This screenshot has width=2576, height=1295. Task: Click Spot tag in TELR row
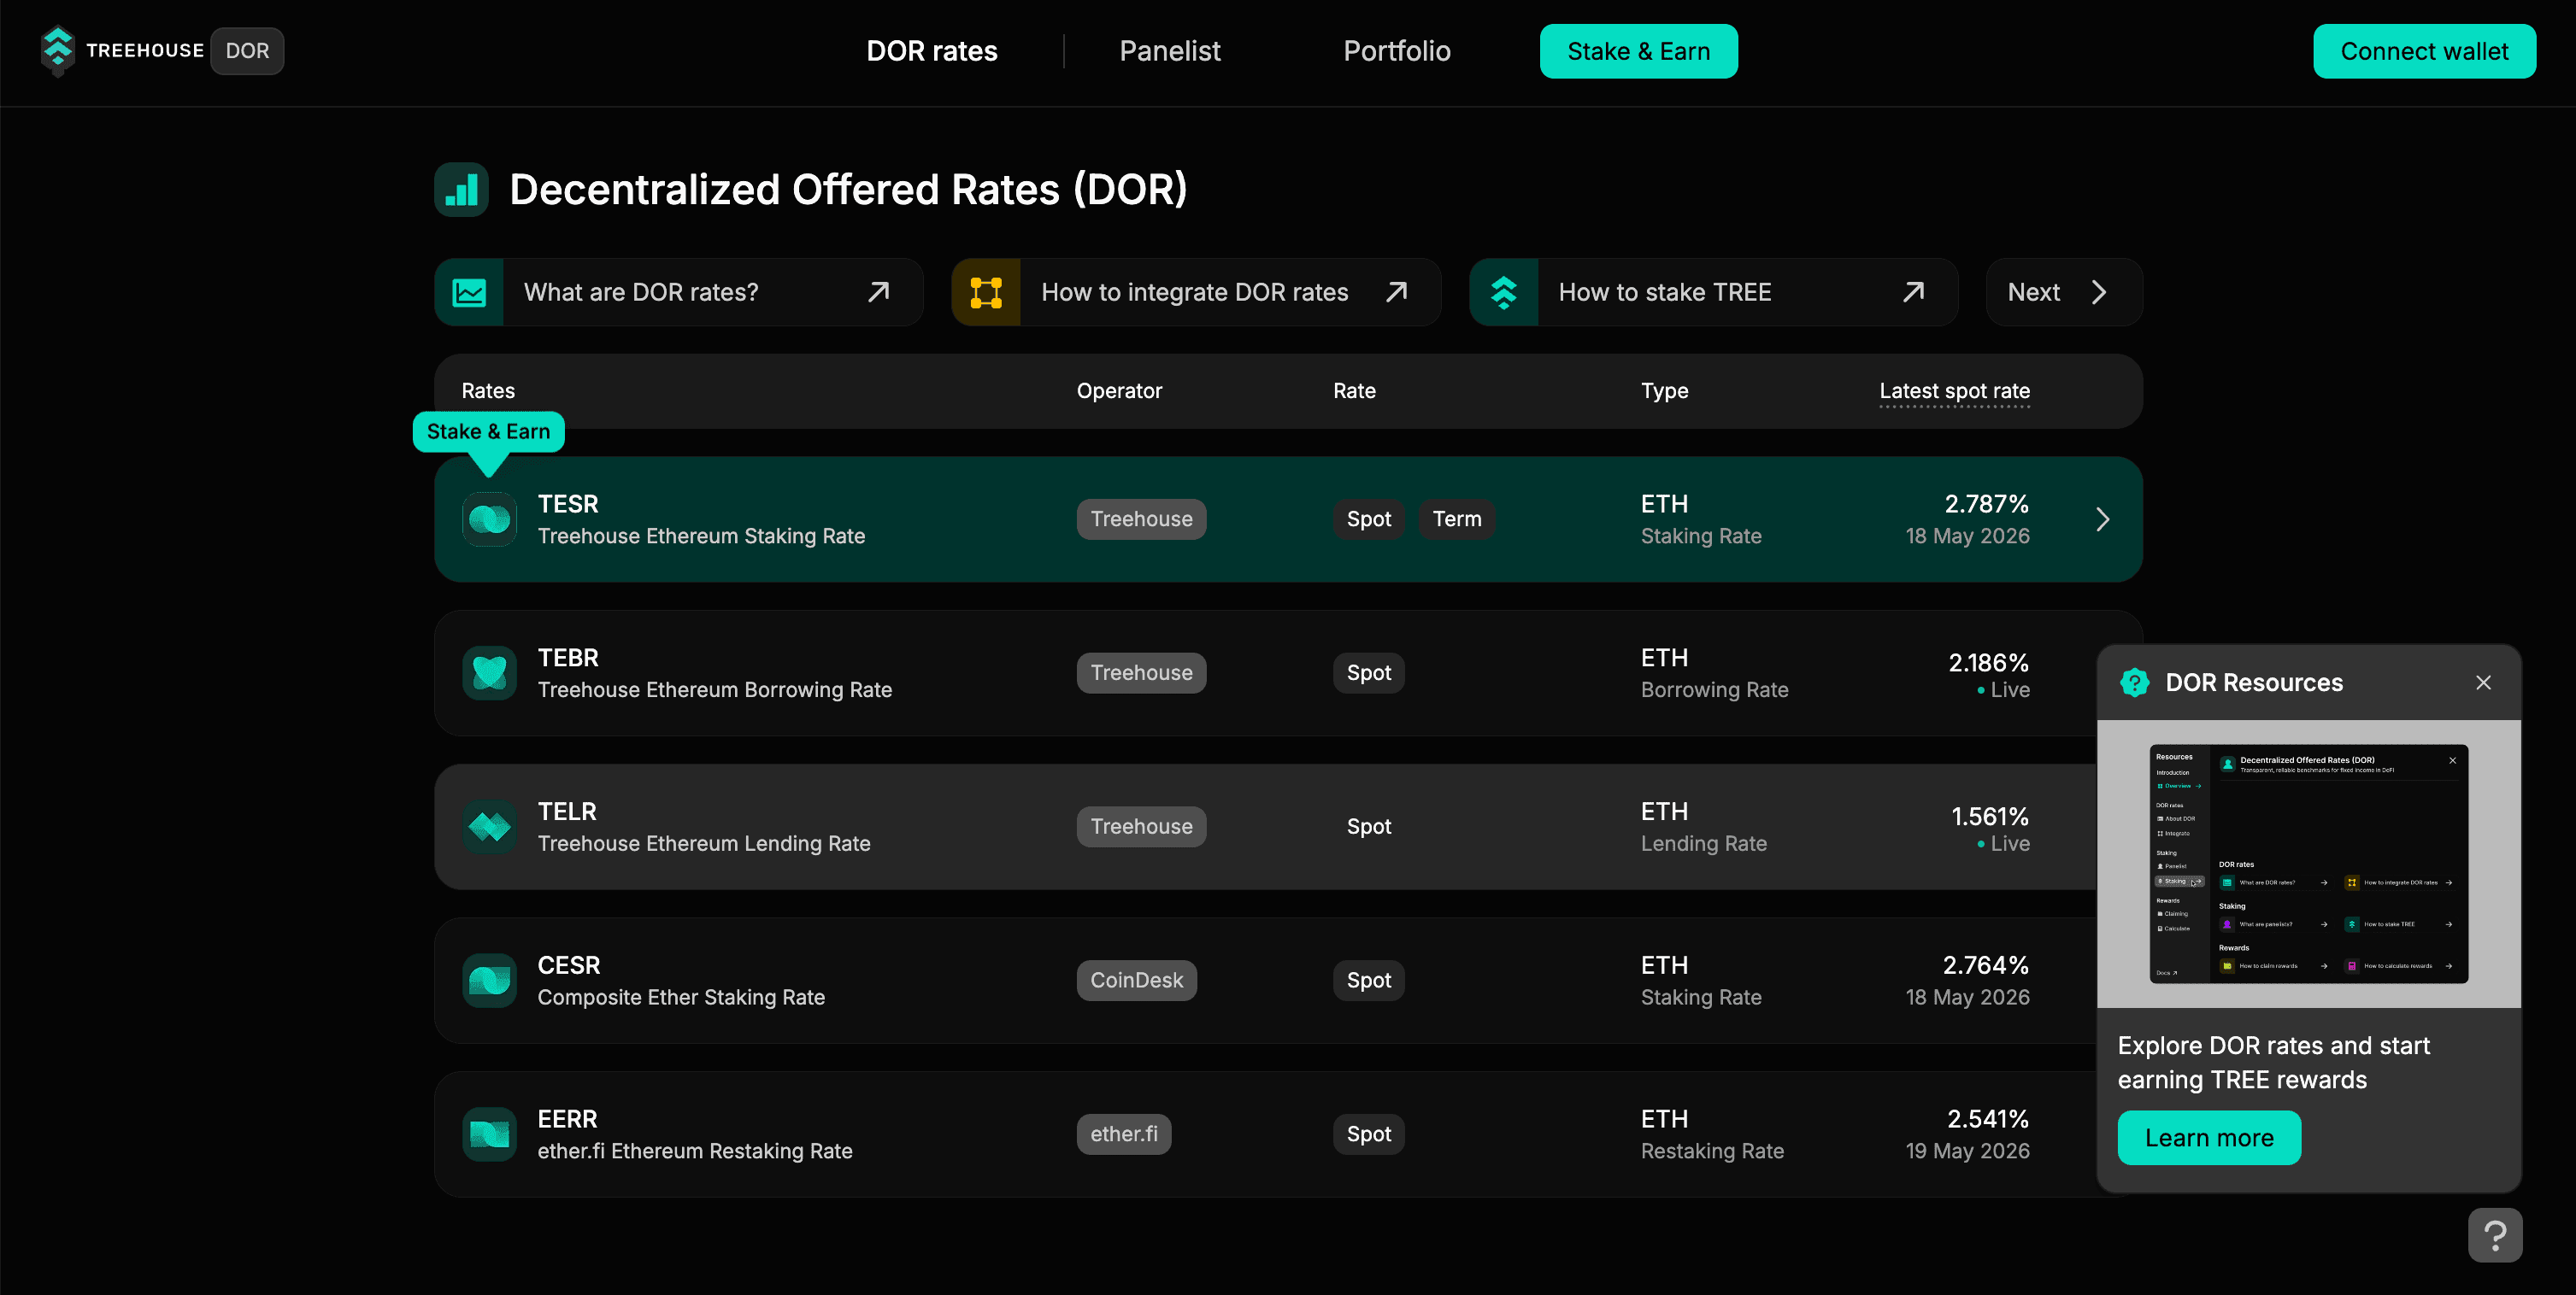point(1368,828)
